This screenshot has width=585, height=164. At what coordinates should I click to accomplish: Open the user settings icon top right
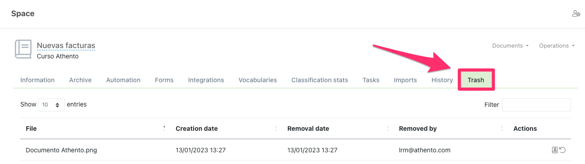tap(576, 13)
